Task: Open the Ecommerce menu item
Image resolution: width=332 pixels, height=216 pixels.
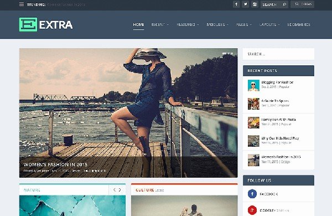Action: pos(299,24)
